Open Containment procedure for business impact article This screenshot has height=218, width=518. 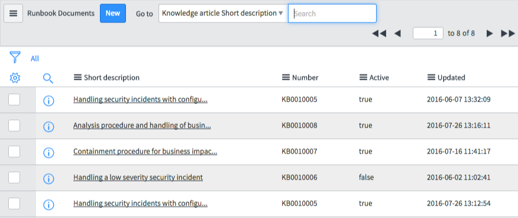[145, 151]
